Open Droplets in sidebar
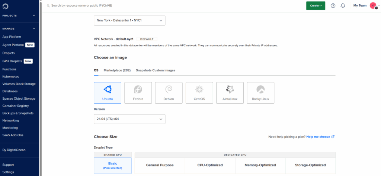The width and height of the screenshot is (381, 176). point(9,53)
